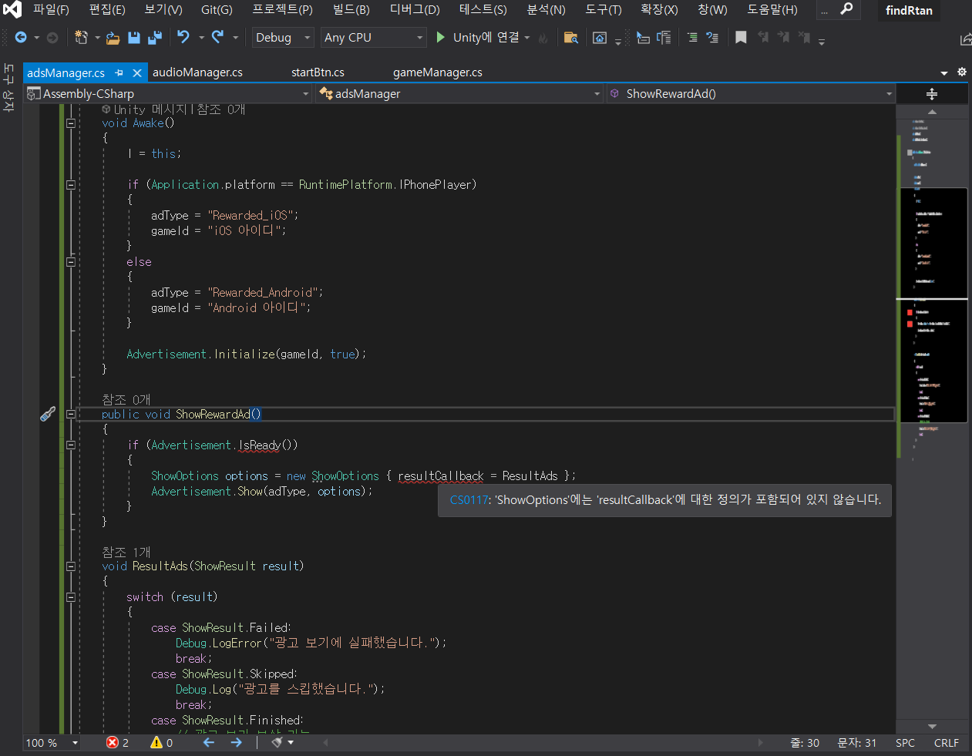Collapse the if IPhonePlayer block outline
This screenshot has width=972, height=756.
(71, 184)
